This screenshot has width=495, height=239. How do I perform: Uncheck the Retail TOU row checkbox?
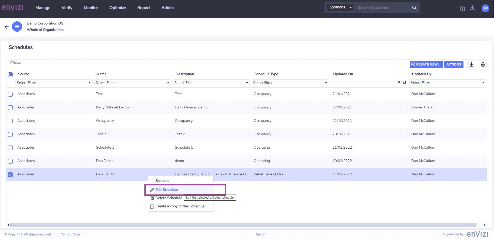coord(10,175)
